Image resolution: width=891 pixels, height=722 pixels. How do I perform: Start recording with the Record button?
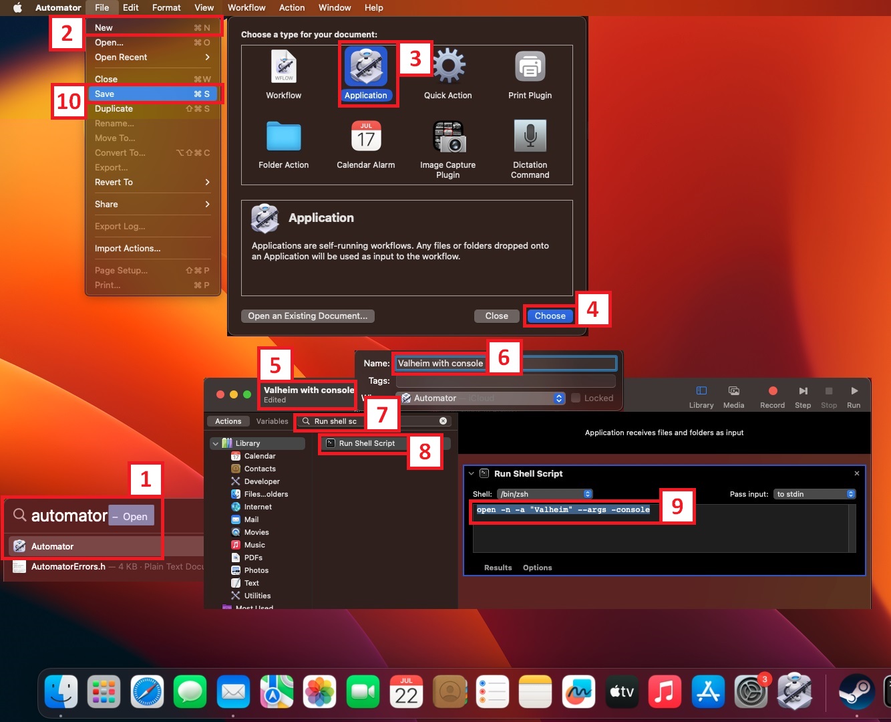pos(773,391)
